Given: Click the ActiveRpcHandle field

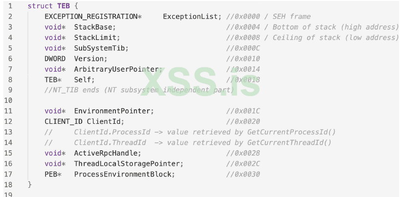Looking at the screenshot, I should 104,153.
